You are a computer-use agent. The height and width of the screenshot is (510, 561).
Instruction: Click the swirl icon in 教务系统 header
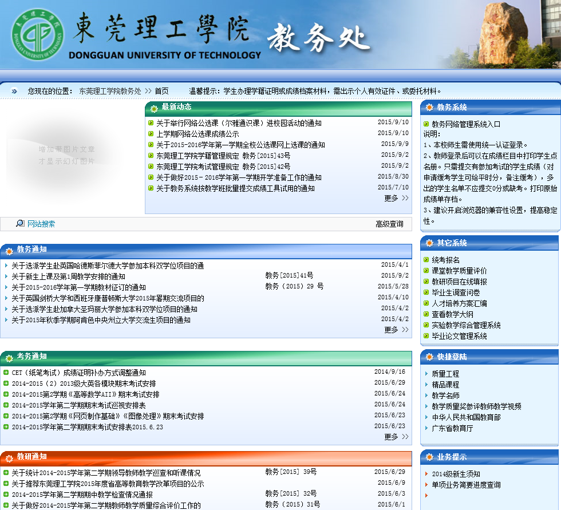pyautogui.click(x=429, y=107)
